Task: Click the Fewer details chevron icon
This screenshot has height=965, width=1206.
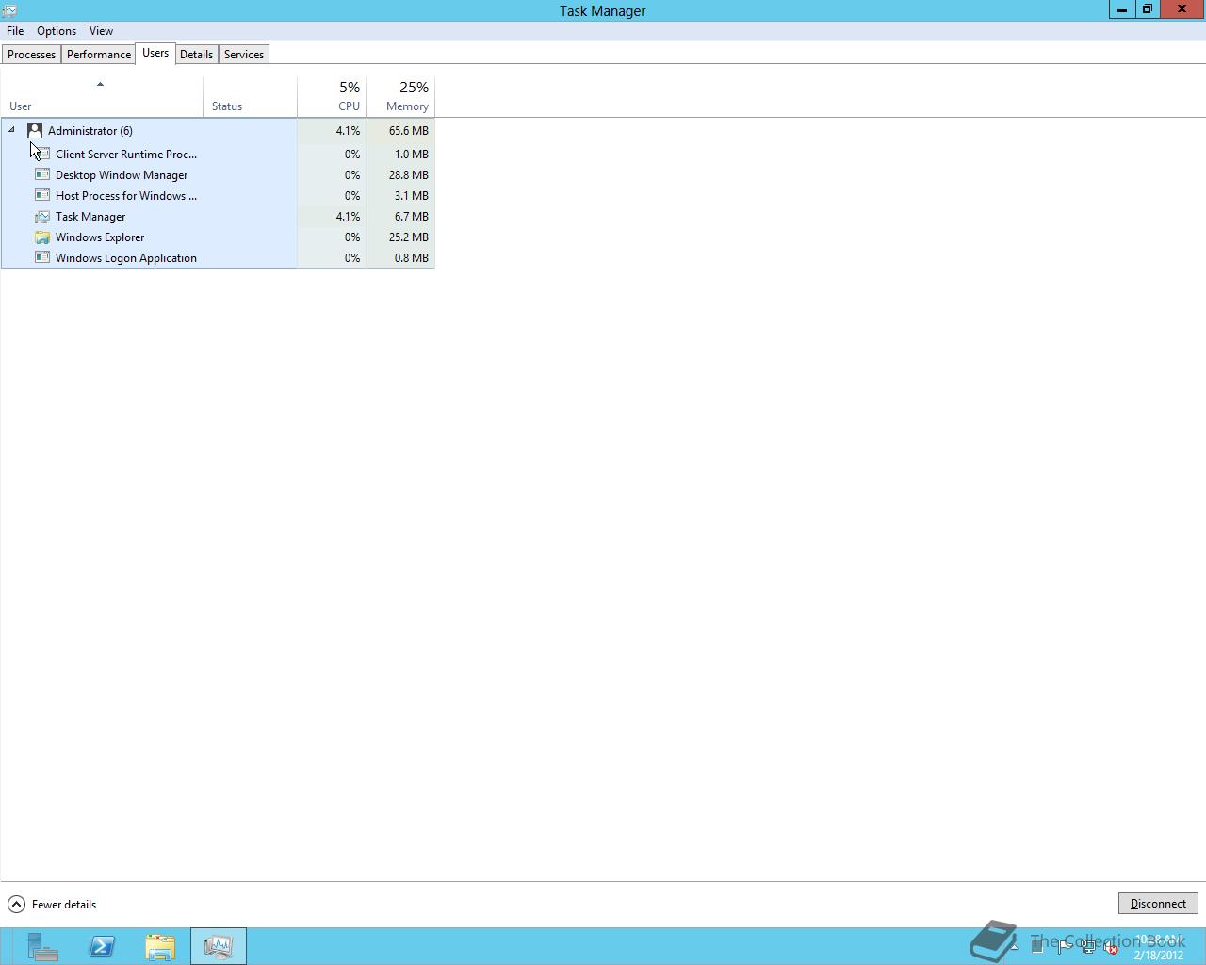Action: [16, 905]
